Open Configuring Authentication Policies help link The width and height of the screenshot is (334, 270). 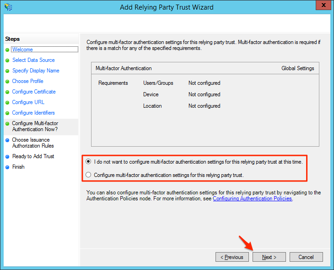pyautogui.click(x=252, y=199)
